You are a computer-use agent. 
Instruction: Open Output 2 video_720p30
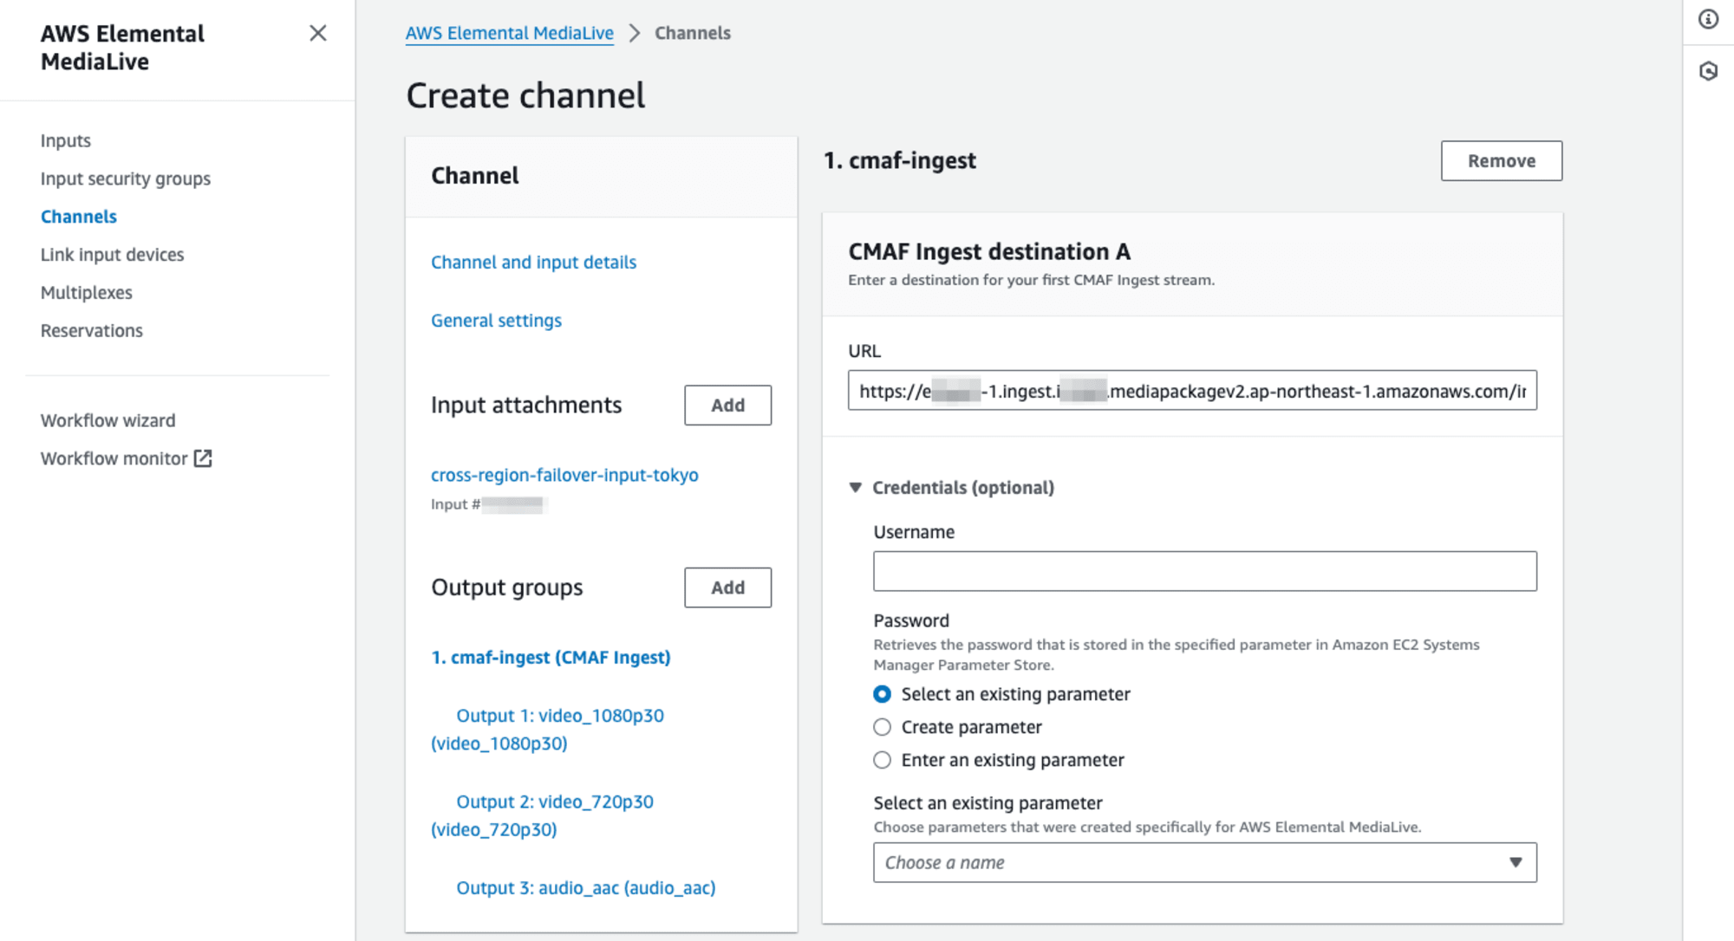[x=543, y=815]
